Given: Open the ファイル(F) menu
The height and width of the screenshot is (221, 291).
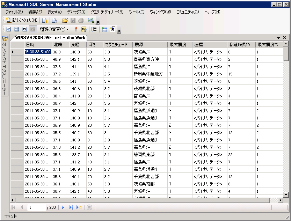Looking at the screenshot, I should pyautogui.click(x=14, y=12).
